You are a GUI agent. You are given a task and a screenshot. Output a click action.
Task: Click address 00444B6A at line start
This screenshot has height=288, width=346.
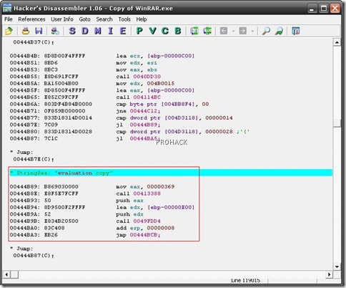(24, 104)
